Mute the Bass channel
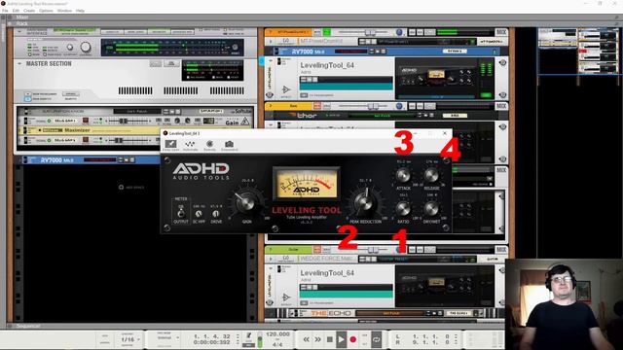 tap(317, 106)
